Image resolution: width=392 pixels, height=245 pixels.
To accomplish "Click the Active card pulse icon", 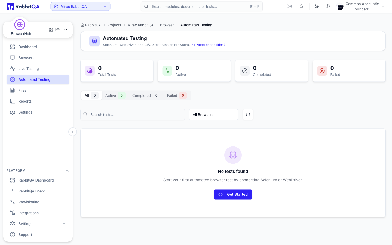I will point(167,71).
